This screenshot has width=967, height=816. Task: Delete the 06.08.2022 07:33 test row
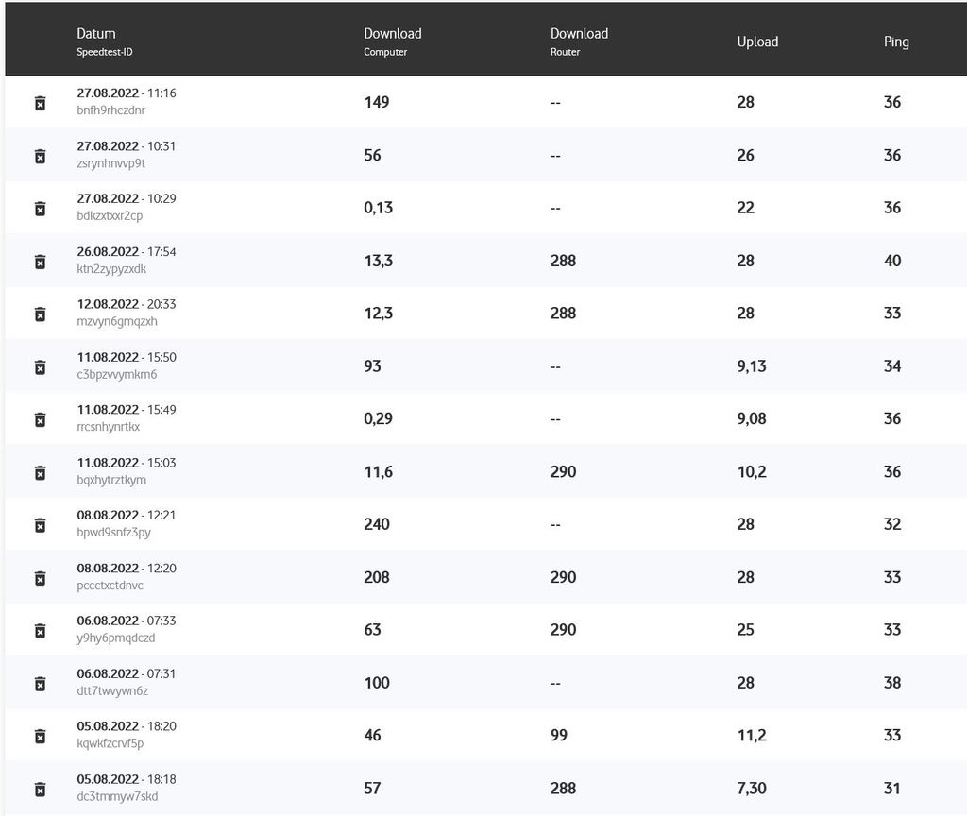click(x=40, y=630)
